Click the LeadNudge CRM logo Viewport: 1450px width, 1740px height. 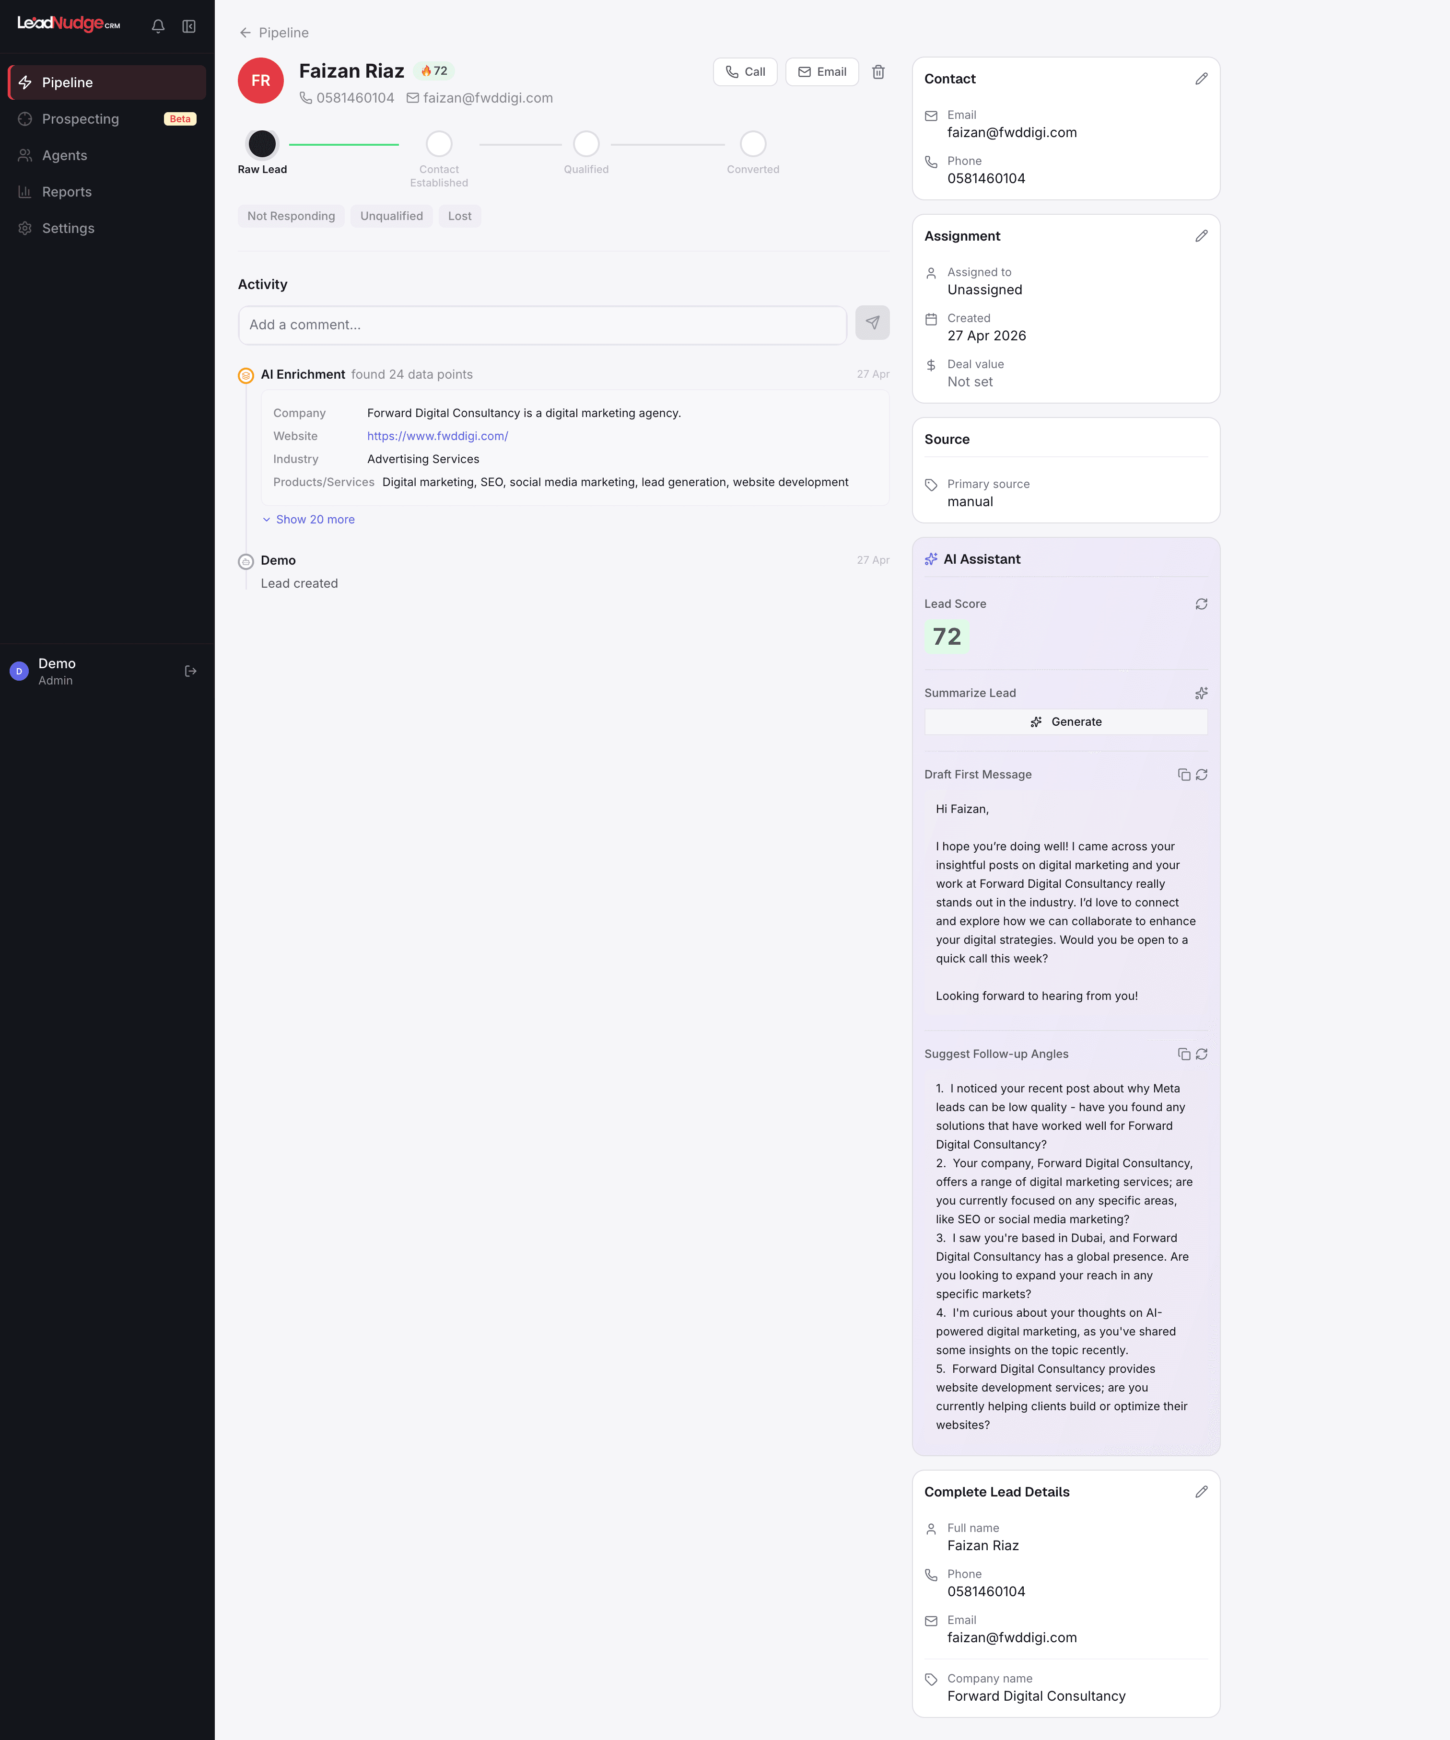tap(69, 23)
